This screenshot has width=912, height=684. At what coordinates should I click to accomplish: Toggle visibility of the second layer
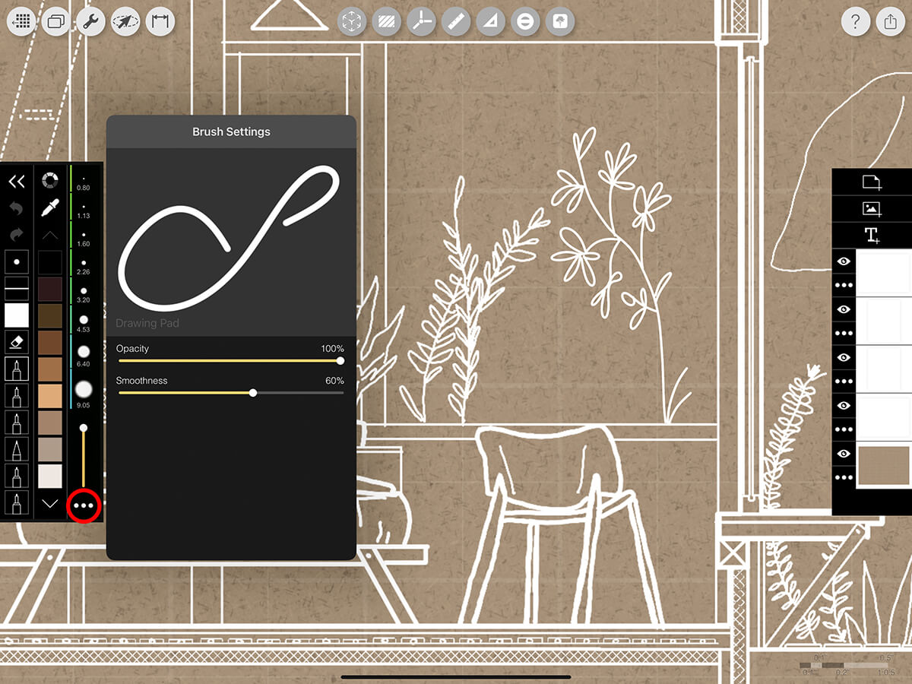pos(844,309)
